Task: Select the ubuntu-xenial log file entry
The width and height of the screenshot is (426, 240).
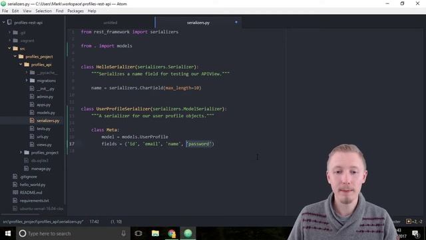Action: (x=41, y=209)
